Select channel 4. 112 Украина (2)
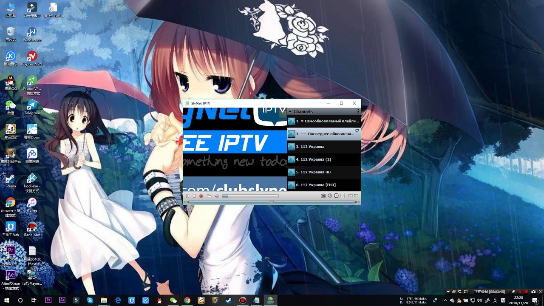This screenshot has width=544, height=306. pyautogui.click(x=324, y=159)
